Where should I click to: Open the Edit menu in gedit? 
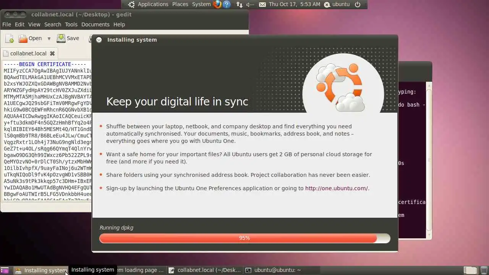click(x=19, y=24)
